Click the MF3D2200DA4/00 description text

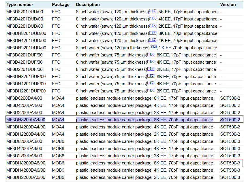(x=144, y=113)
